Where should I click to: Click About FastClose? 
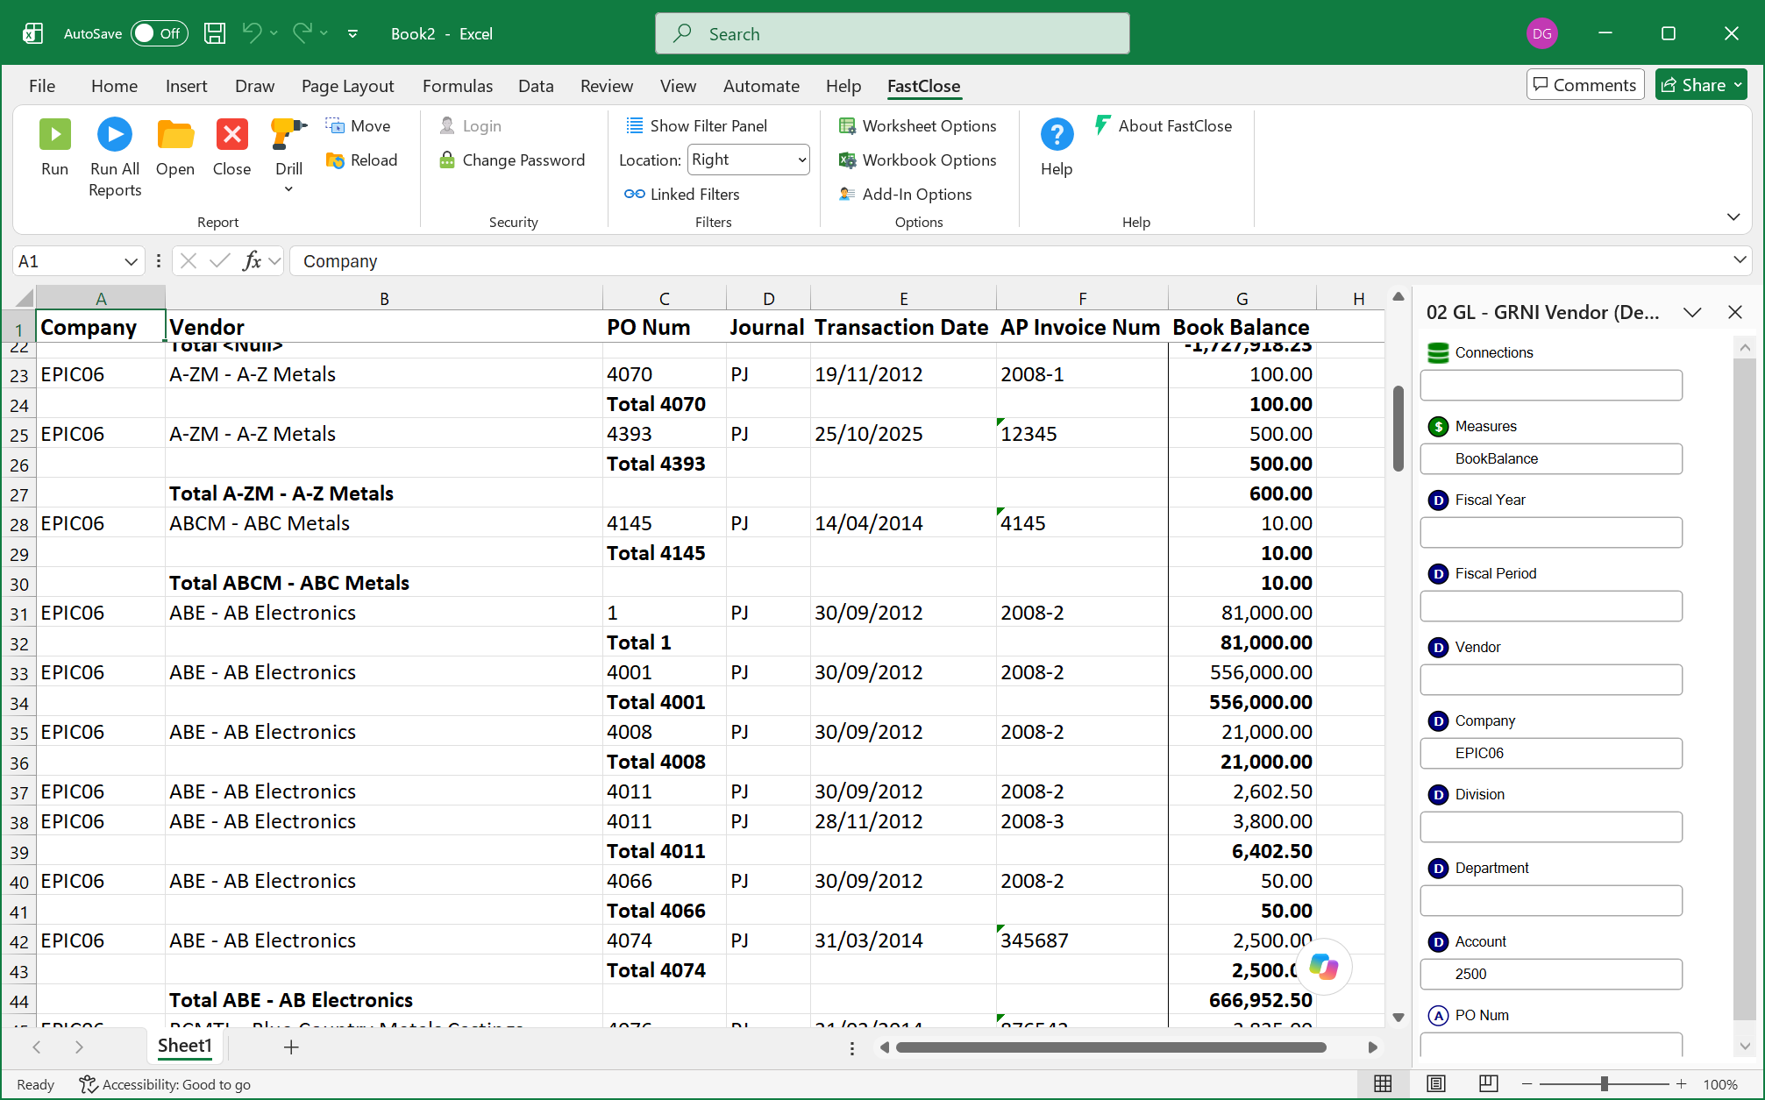pos(1164,126)
